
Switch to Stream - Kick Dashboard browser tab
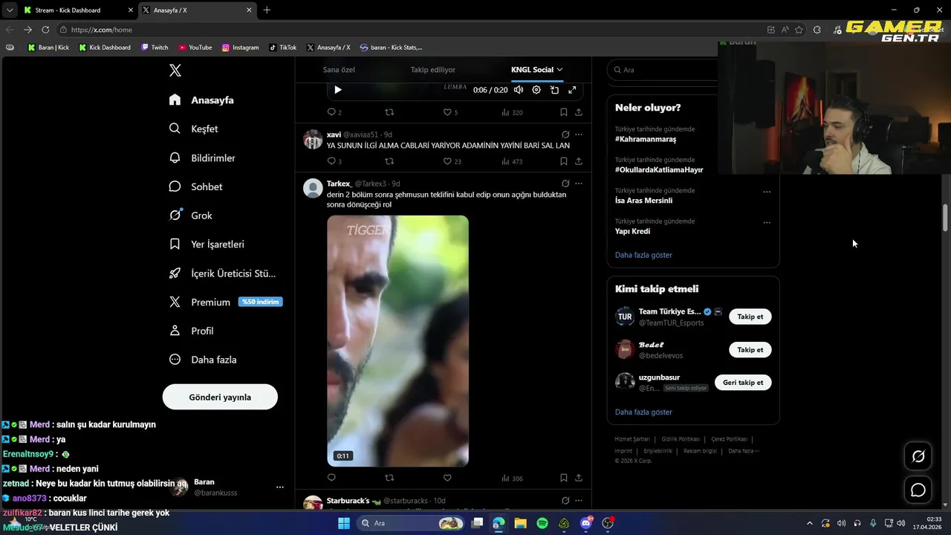(78, 10)
